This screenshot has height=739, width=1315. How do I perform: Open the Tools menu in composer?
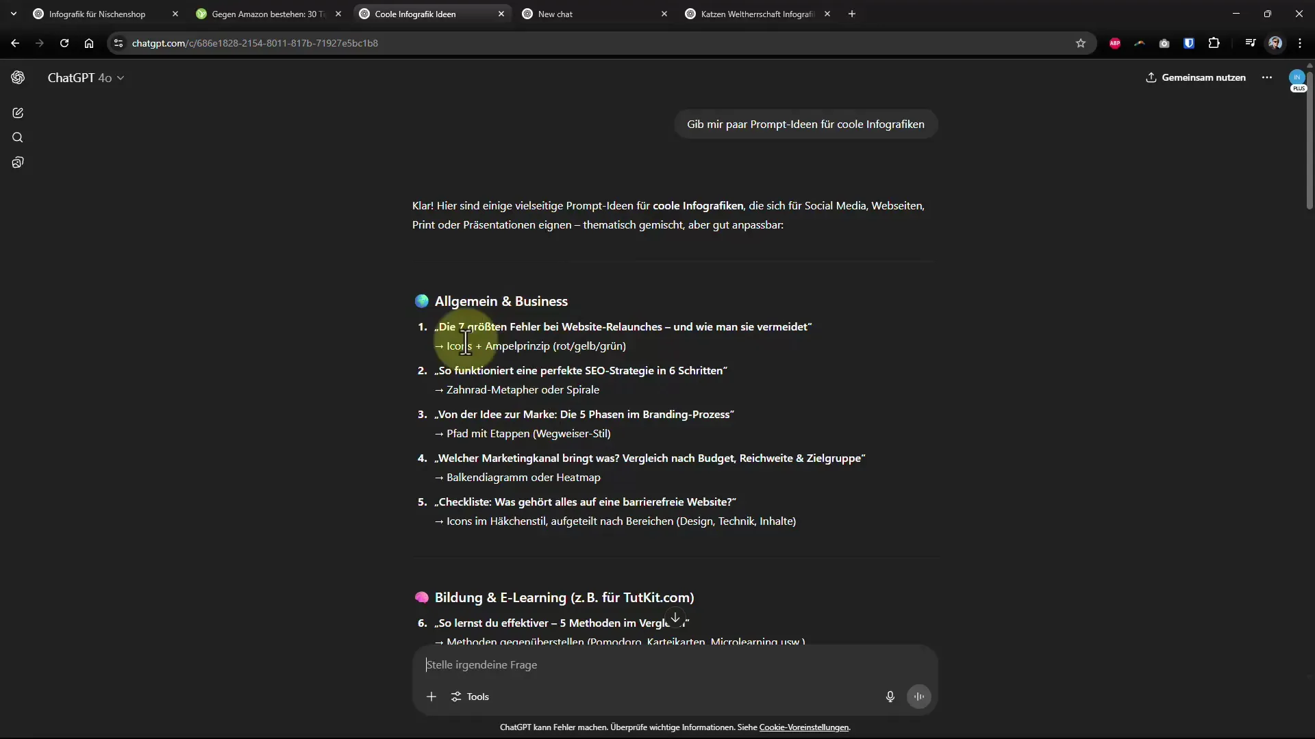click(x=470, y=697)
